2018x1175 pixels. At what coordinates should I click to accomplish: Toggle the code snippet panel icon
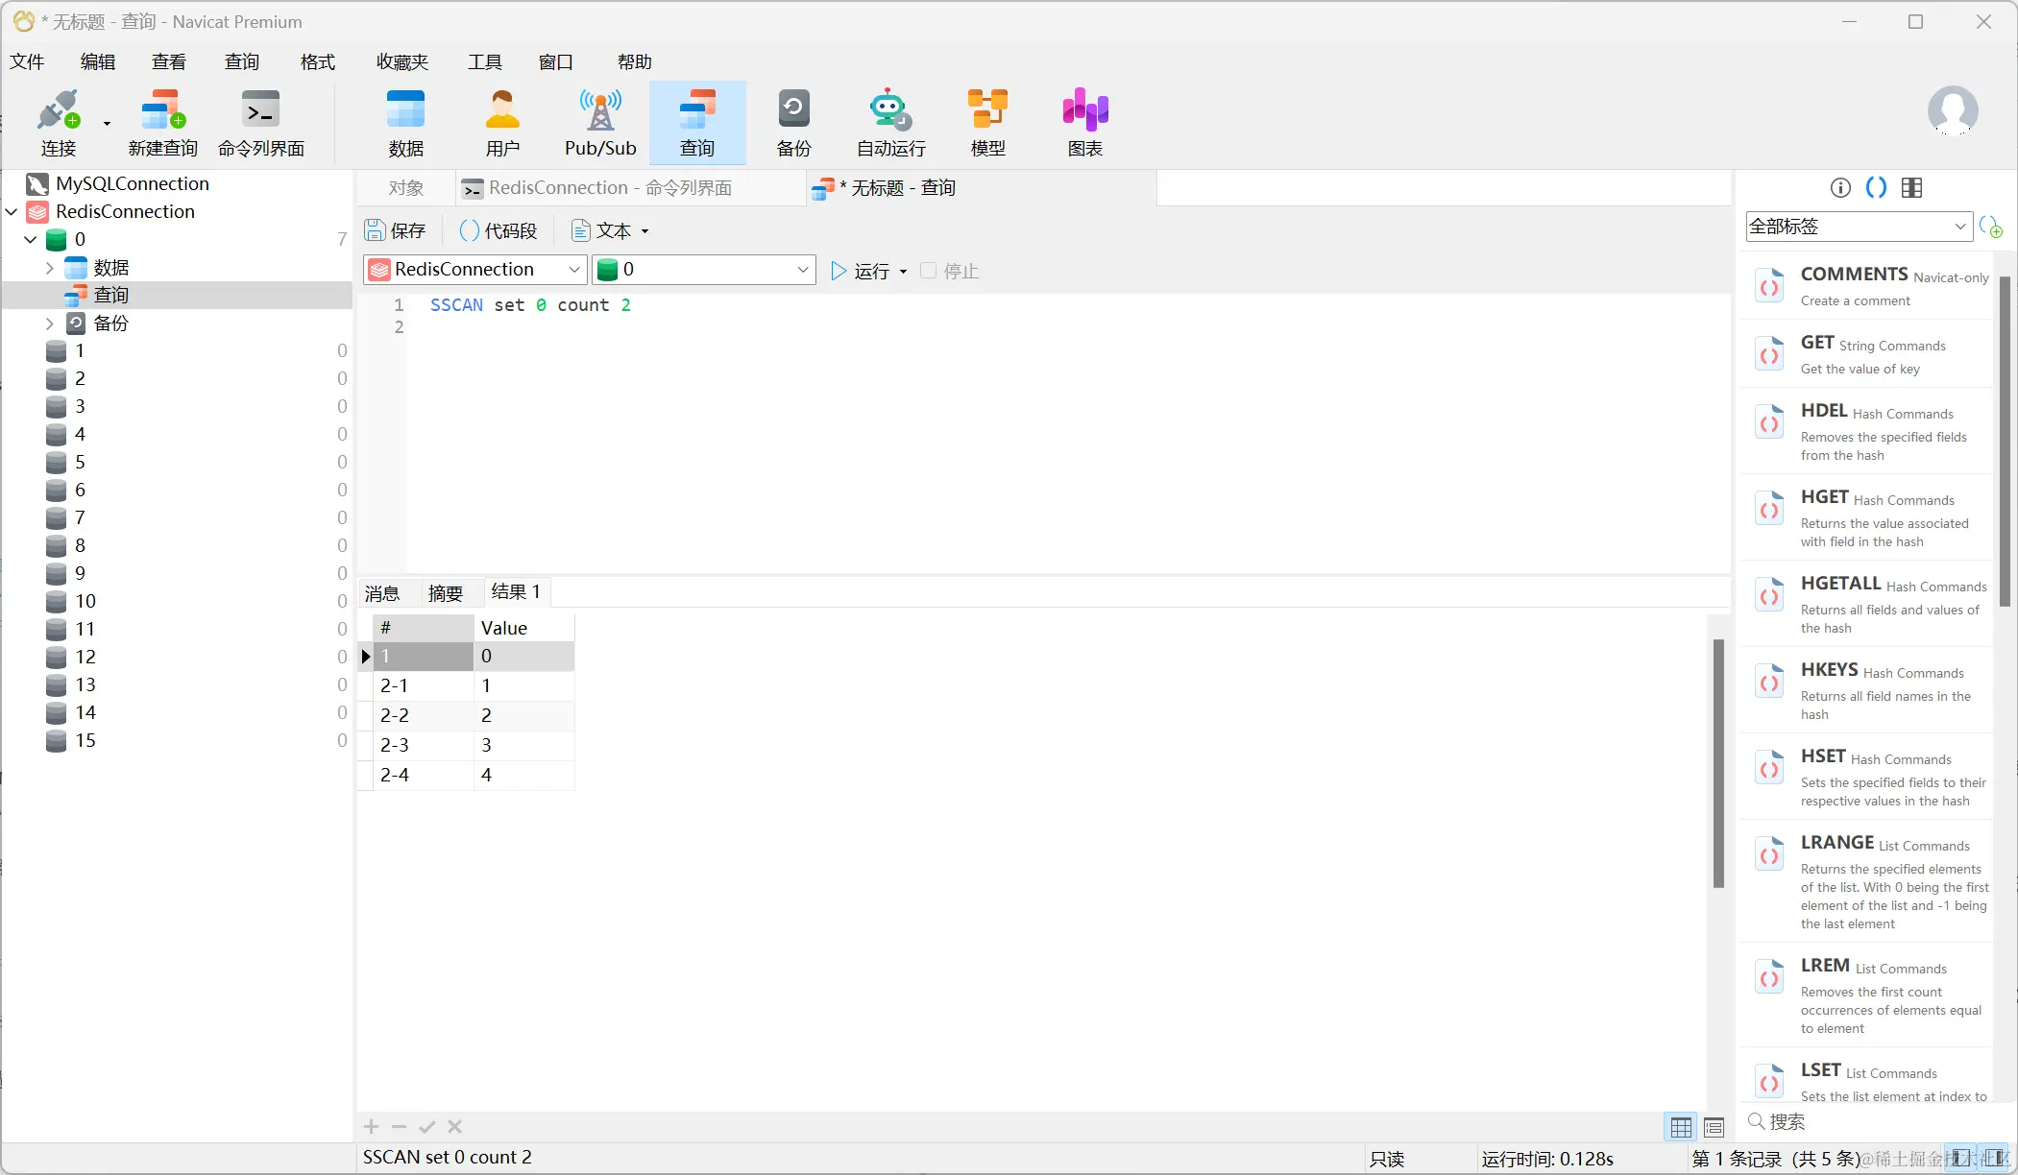(1876, 187)
